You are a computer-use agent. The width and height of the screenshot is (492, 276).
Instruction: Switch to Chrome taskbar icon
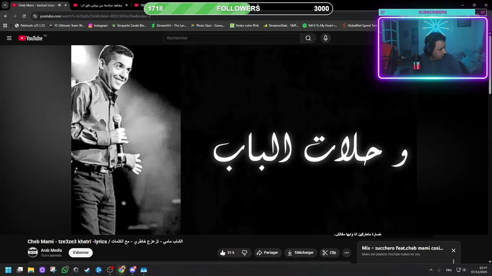121,270
